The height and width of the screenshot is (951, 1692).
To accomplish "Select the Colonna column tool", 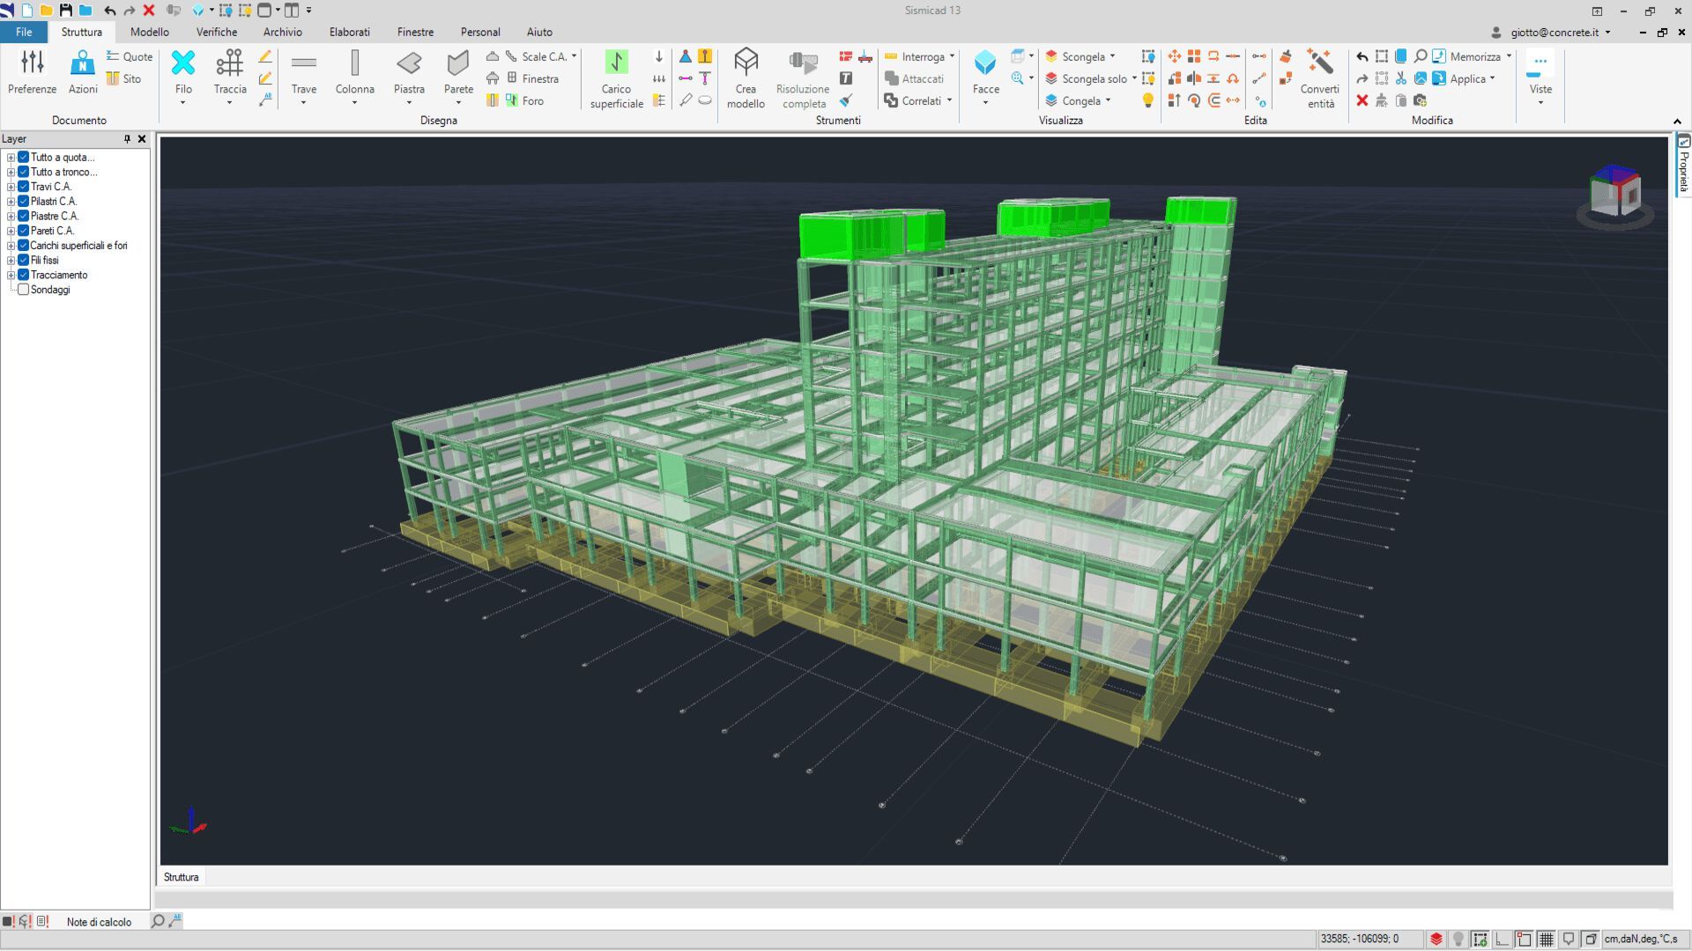I will [x=354, y=63].
